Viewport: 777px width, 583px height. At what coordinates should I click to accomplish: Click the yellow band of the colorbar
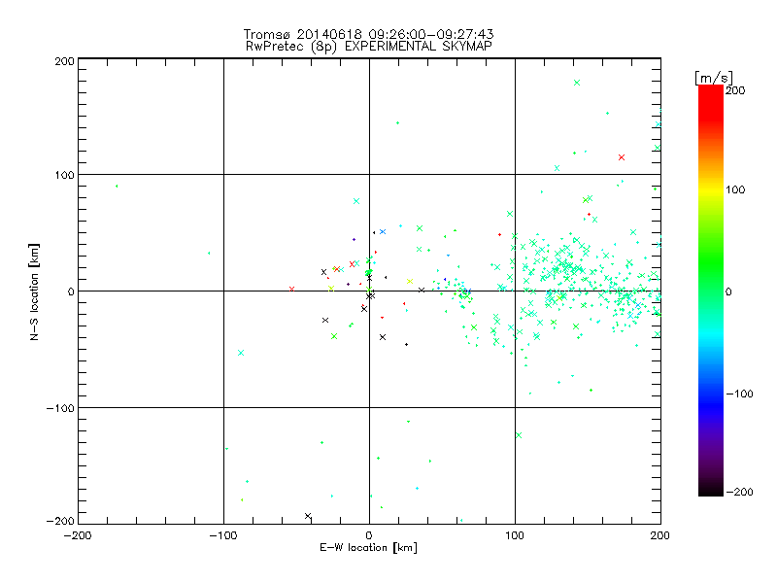[x=711, y=190]
